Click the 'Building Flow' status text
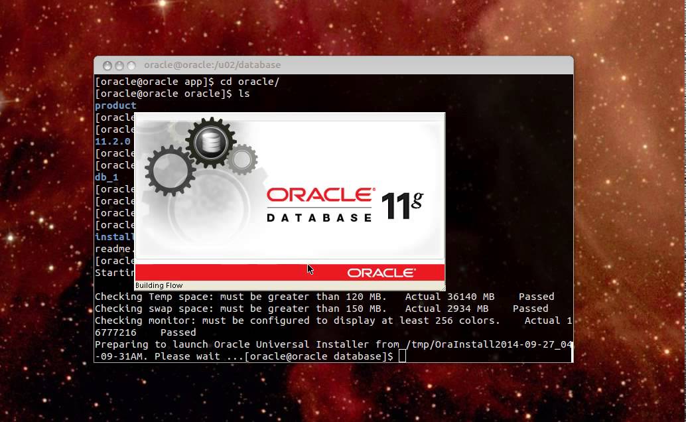The image size is (686, 422). pyautogui.click(x=159, y=285)
